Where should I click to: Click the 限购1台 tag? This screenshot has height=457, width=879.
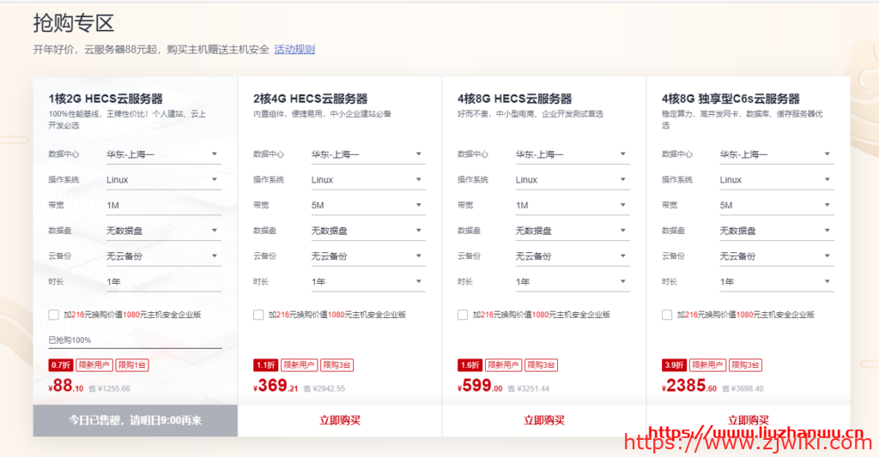pyautogui.click(x=132, y=365)
